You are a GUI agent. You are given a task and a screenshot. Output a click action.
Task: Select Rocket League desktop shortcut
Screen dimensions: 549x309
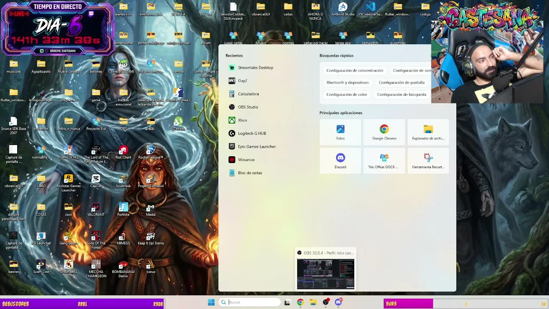[x=151, y=152]
